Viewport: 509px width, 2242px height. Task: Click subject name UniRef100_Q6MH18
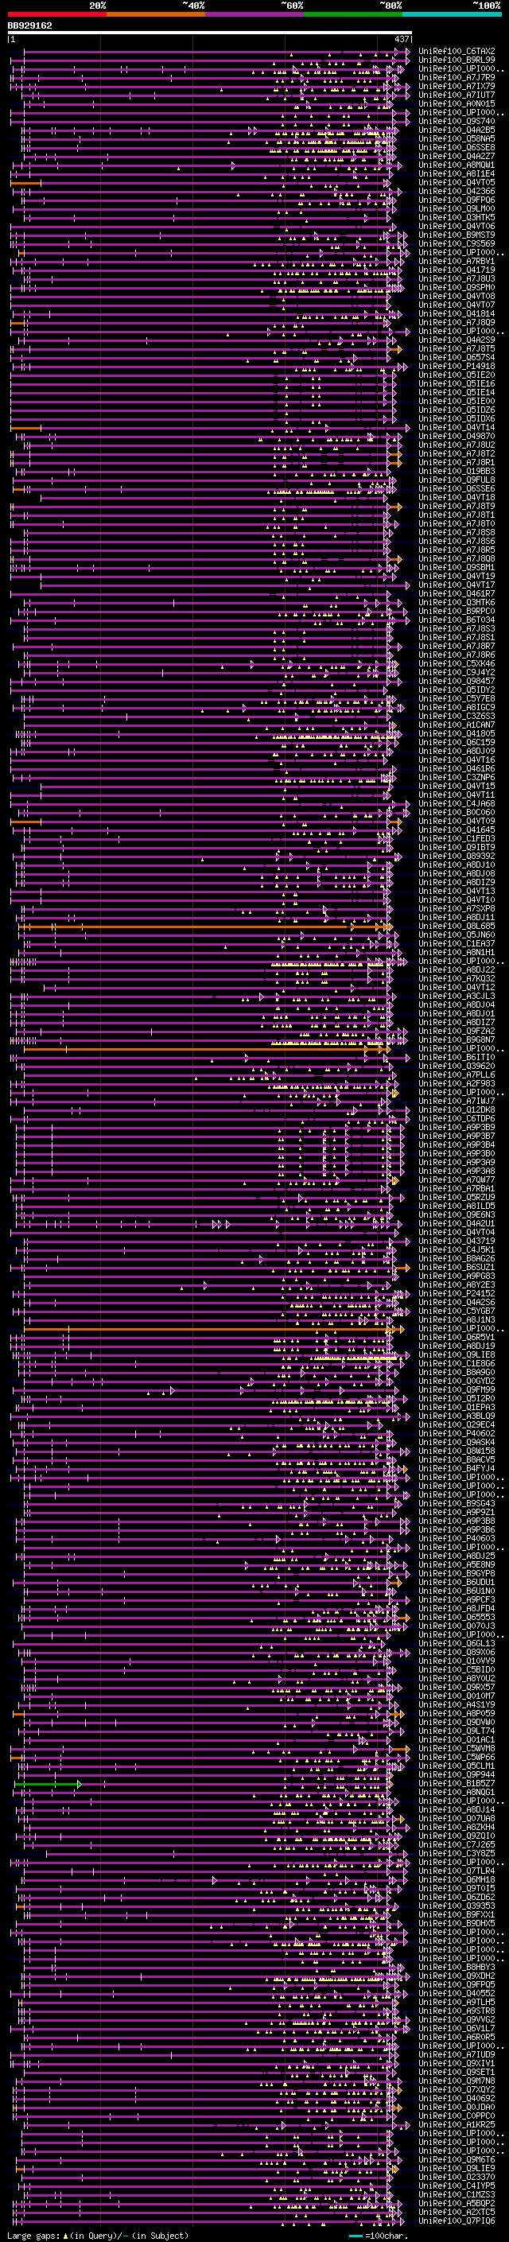point(457,1880)
